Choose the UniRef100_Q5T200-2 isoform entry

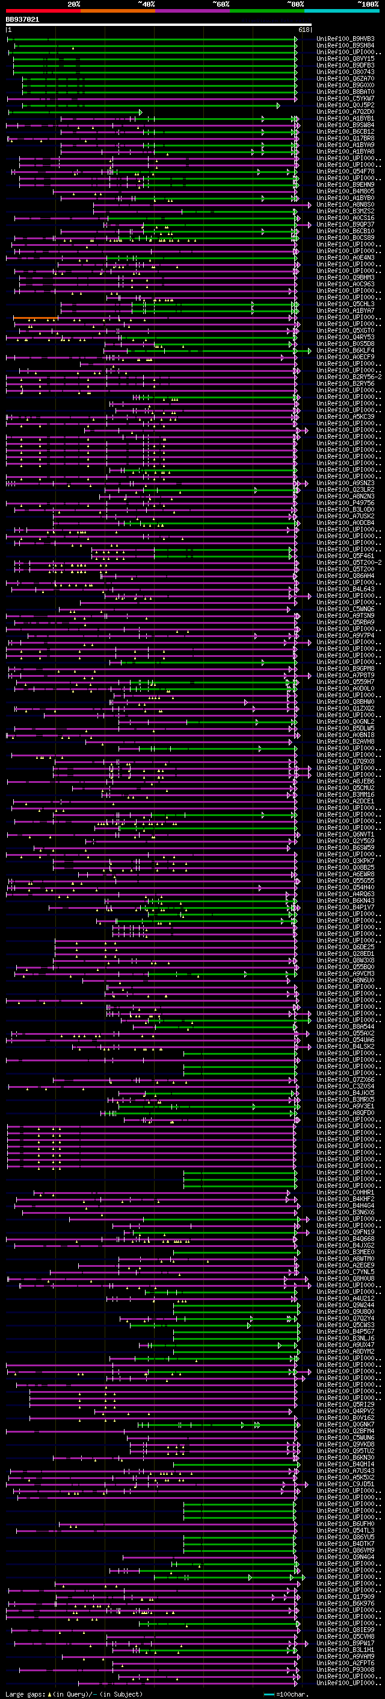(x=349, y=562)
